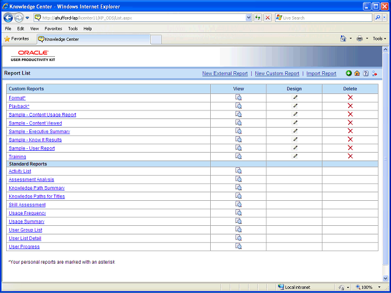
Task: Open the Help menu
Action: (x=87, y=29)
